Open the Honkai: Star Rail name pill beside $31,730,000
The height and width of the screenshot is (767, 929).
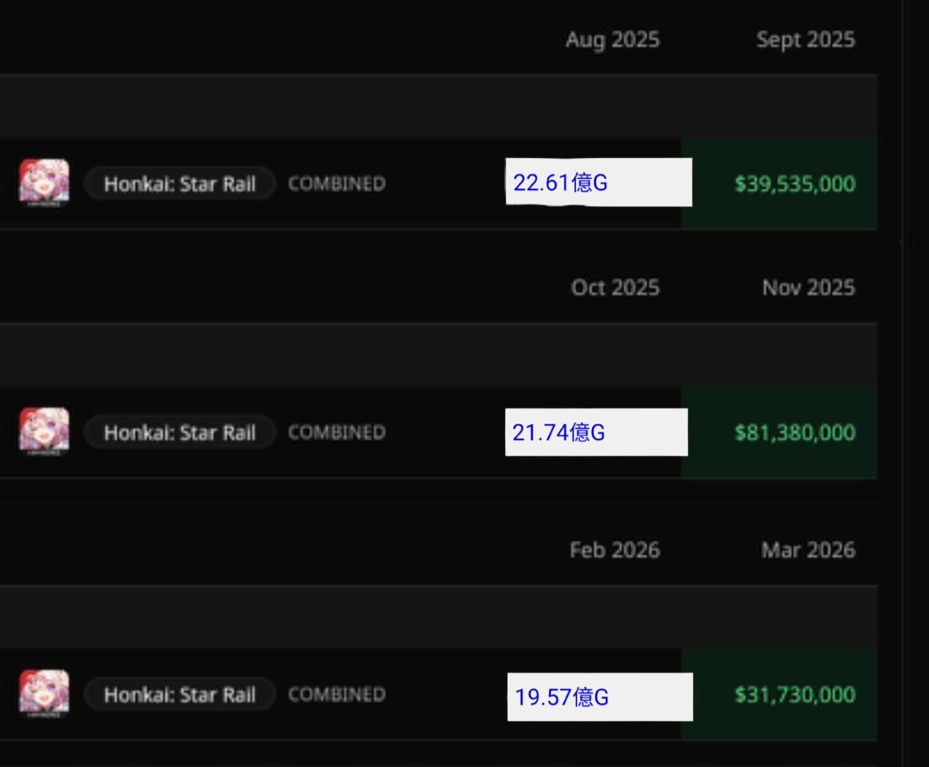pyautogui.click(x=180, y=695)
